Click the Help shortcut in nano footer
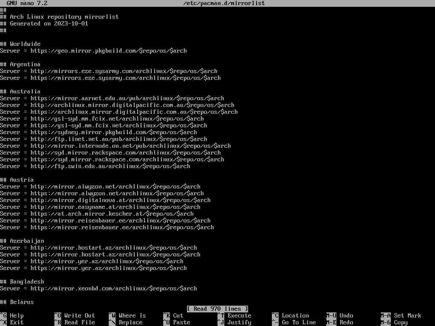 coord(12,315)
